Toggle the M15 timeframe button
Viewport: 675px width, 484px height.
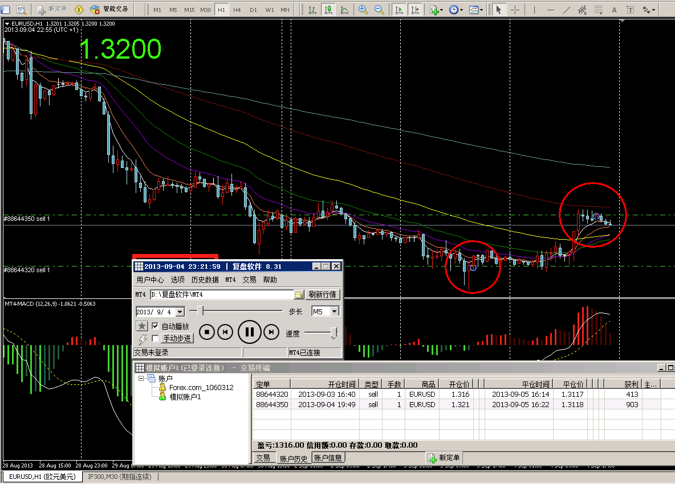[189, 10]
